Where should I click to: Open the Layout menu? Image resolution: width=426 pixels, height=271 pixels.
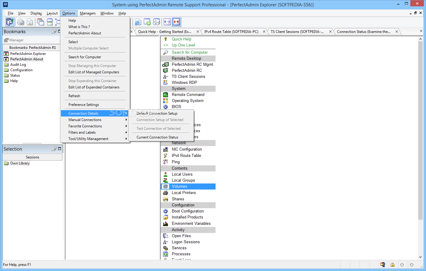(52, 13)
